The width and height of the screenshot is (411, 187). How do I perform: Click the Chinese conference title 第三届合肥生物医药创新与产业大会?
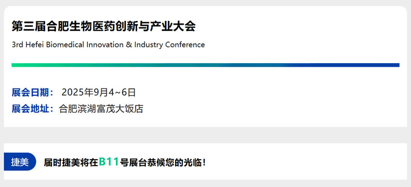tap(104, 26)
